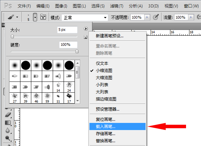Toggle the brush panel icon

(43, 17)
